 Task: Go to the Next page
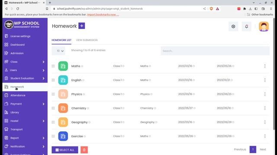tap(263, 149)
